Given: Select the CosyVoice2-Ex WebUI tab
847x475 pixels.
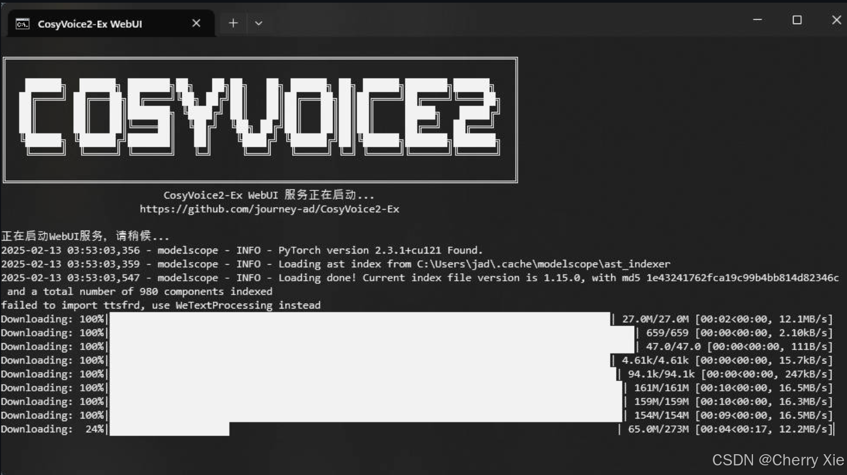Looking at the screenshot, I should tap(111, 23).
